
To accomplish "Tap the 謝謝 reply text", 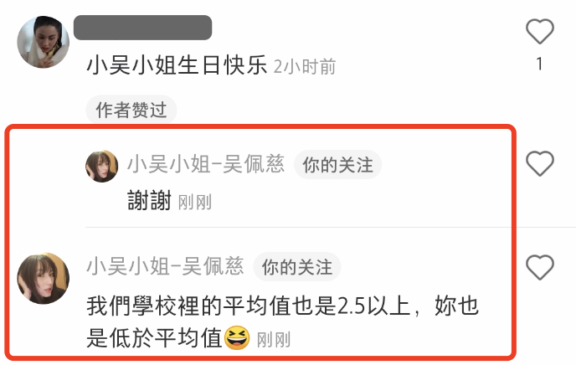I will [149, 200].
